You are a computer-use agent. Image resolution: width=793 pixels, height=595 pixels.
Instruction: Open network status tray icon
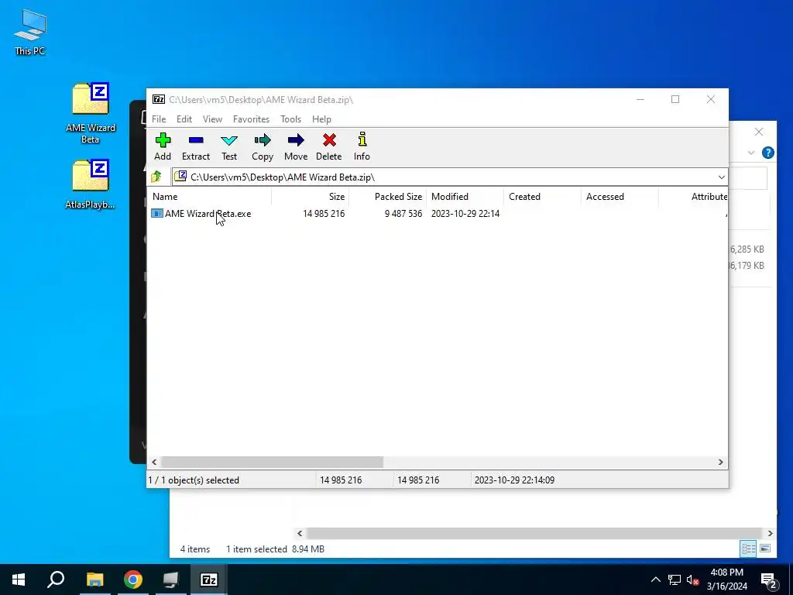675,580
